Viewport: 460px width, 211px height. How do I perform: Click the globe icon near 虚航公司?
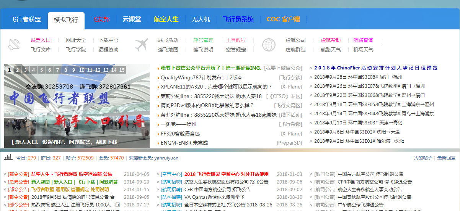[x=269, y=45]
